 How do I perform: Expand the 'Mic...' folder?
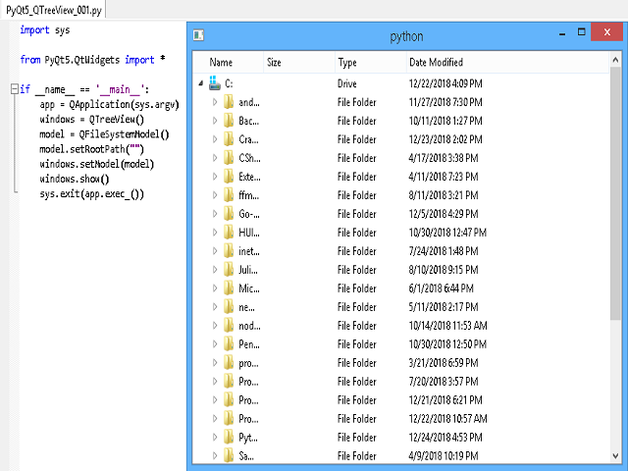pyautogui.click(x=215, y=288)
